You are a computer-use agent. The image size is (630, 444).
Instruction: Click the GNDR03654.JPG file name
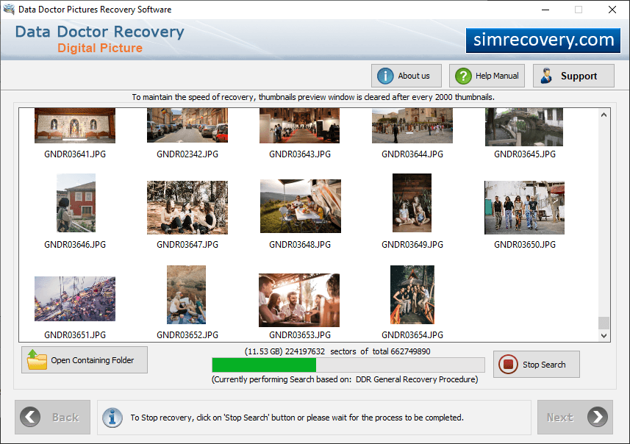[x=412, y=335]
